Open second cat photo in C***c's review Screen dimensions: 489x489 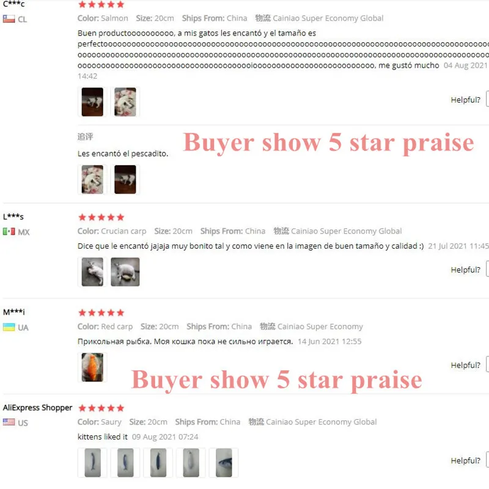click(125, 101)
